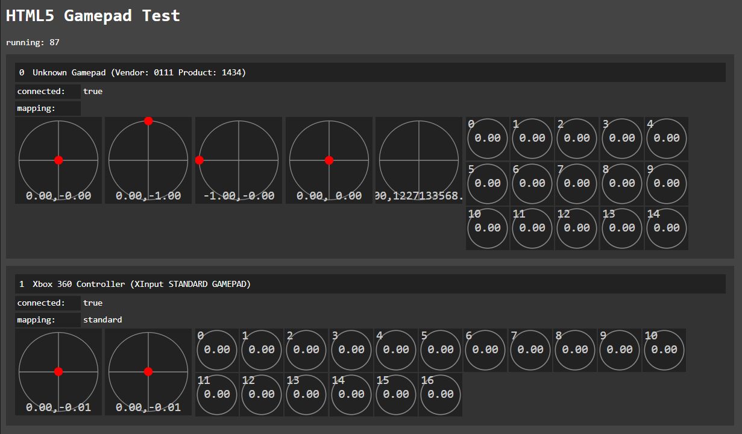Click button 5 circle on the Unknown Gamepad

487,183
